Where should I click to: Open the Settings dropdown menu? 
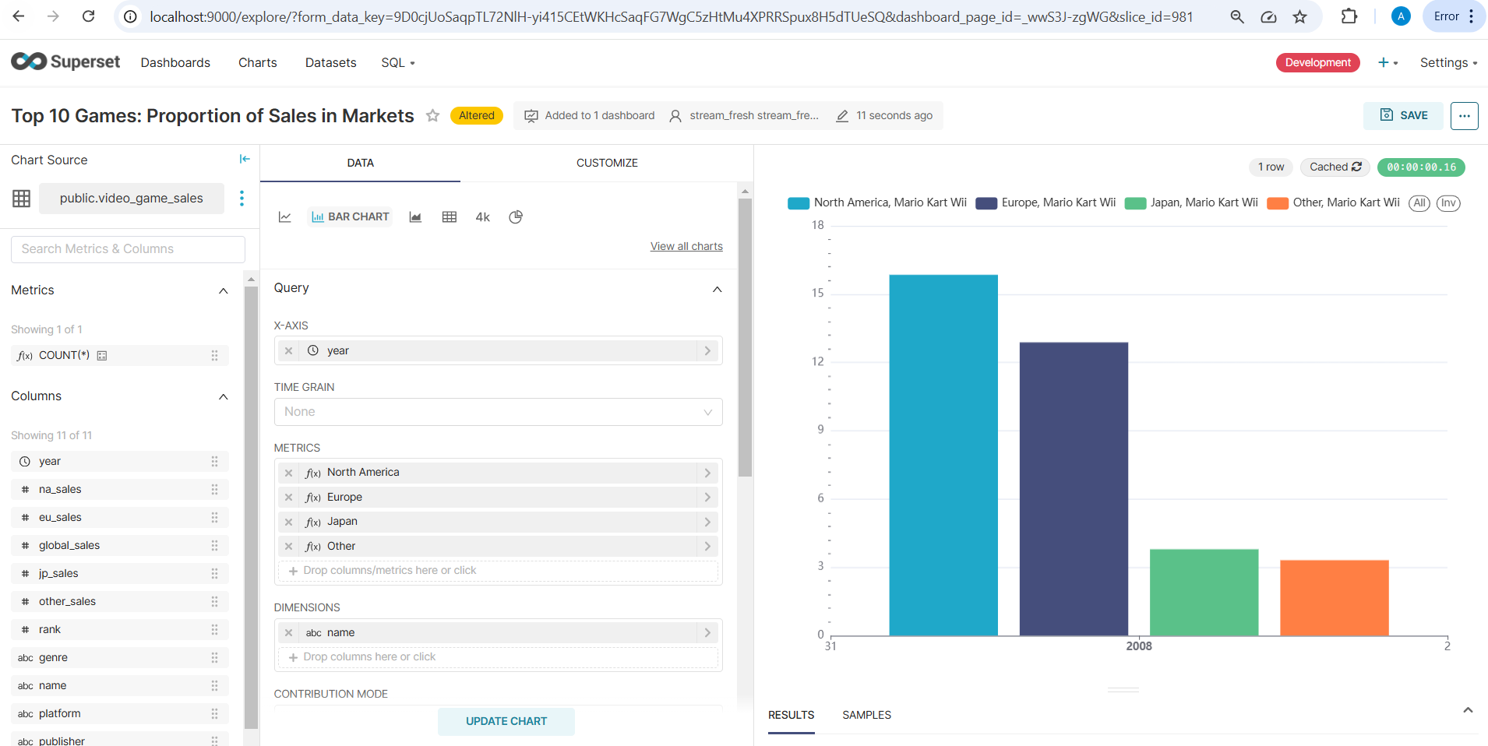pos(1448,62)
